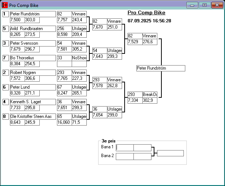Click the Peter Svensson name field
225x186 pixels.
(32, 43)
